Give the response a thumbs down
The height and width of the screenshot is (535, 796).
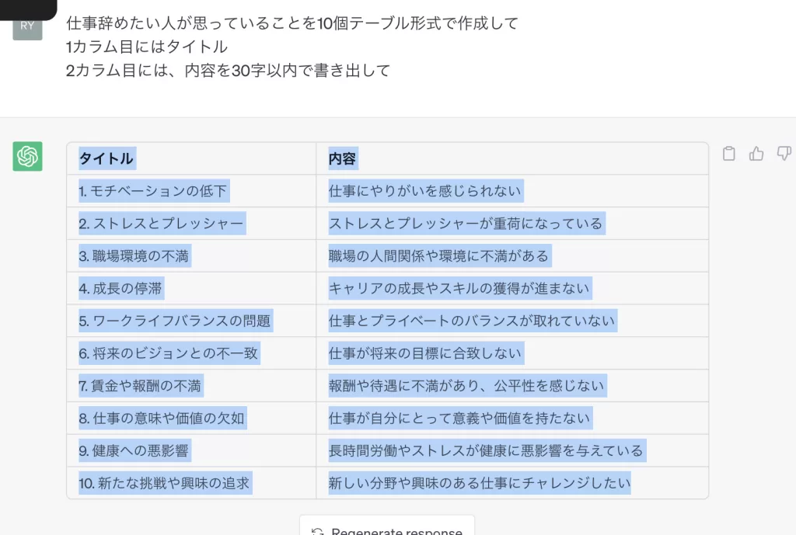pos(784,154)
